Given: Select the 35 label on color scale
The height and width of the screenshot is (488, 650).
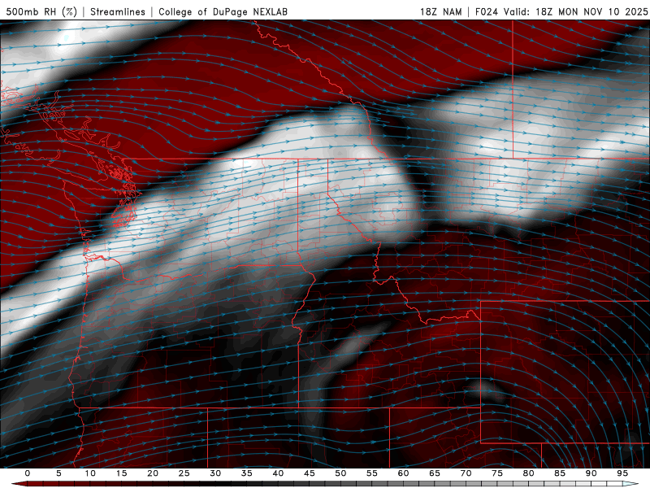Looking at the screenshot, I should pos(247,473).
